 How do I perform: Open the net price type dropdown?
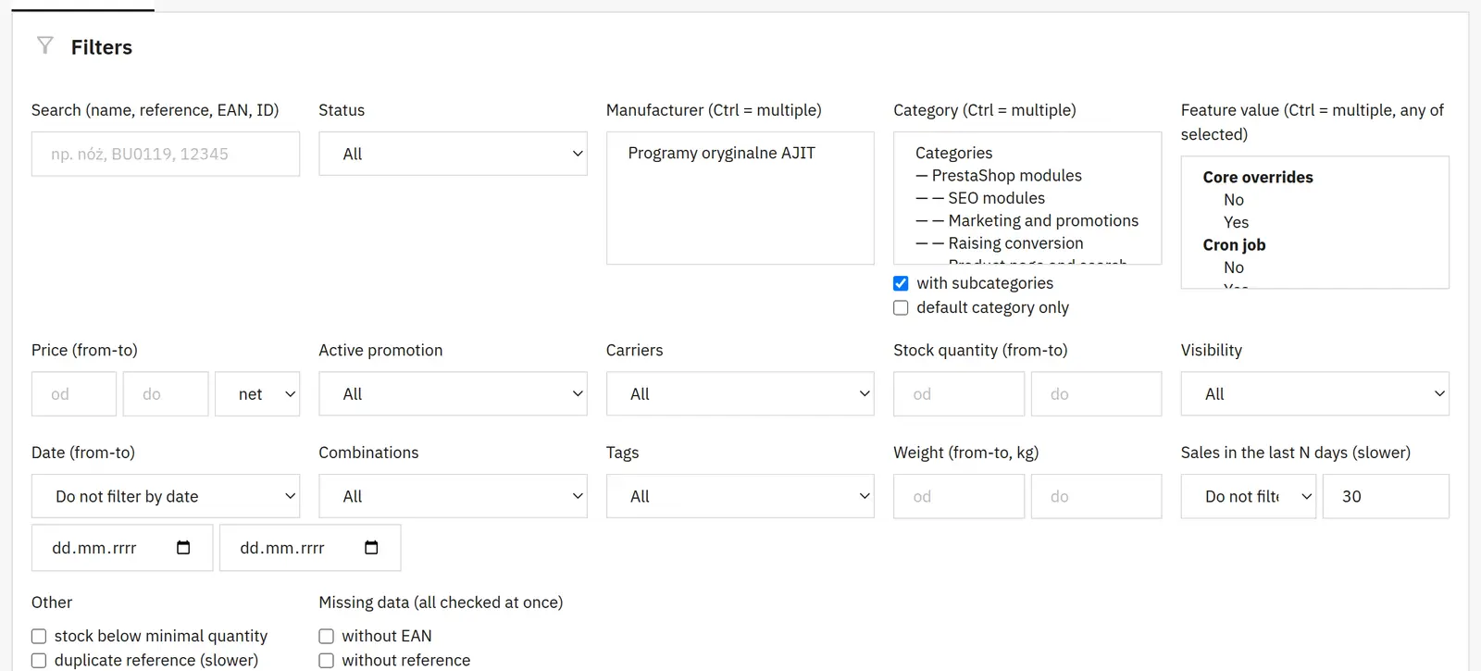click(257, 394)
